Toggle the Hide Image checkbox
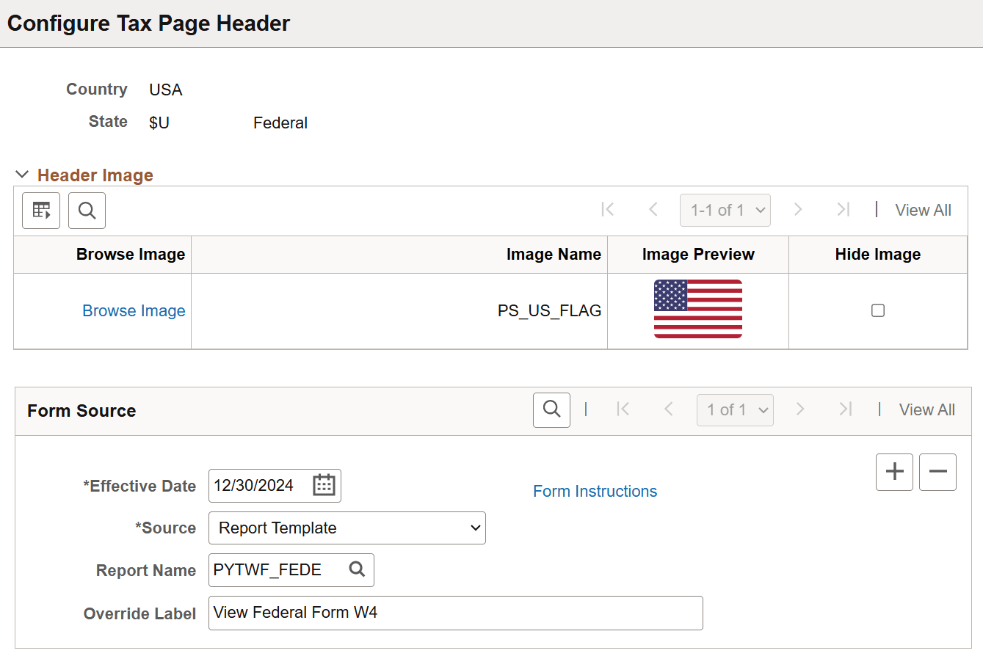Image resolution: width=983 pixels, height=656 pixels. point(877,310)
